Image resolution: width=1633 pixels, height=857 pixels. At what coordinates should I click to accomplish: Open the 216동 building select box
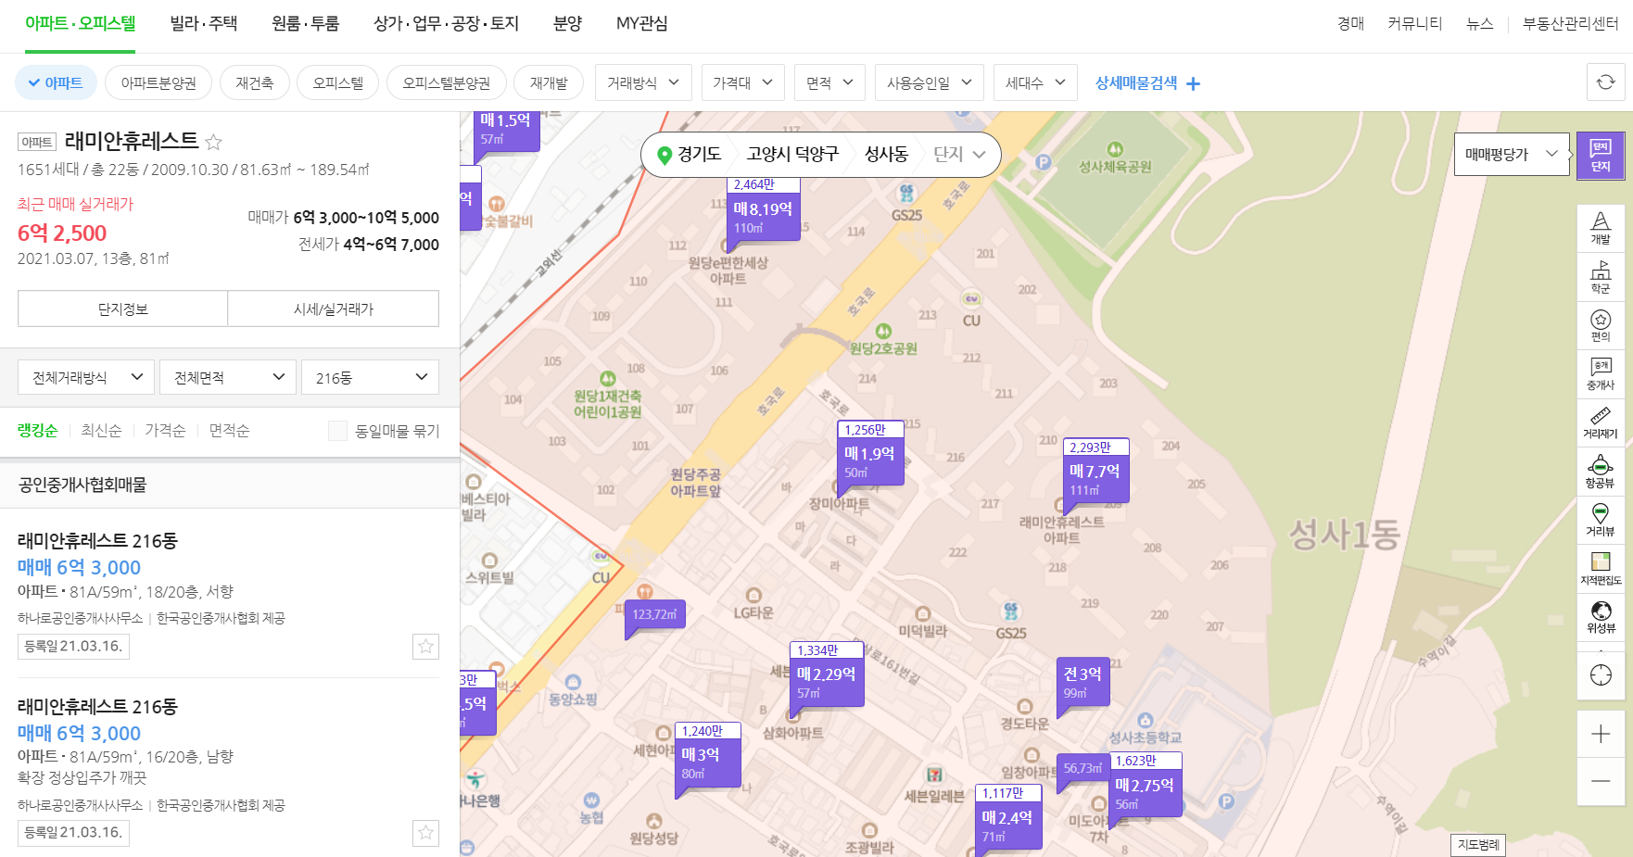click(x=371, y=377)
